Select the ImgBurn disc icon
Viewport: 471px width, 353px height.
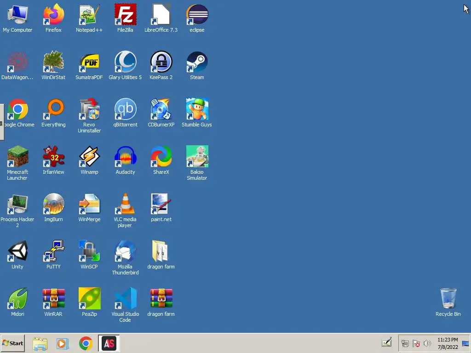pos(53,204)
